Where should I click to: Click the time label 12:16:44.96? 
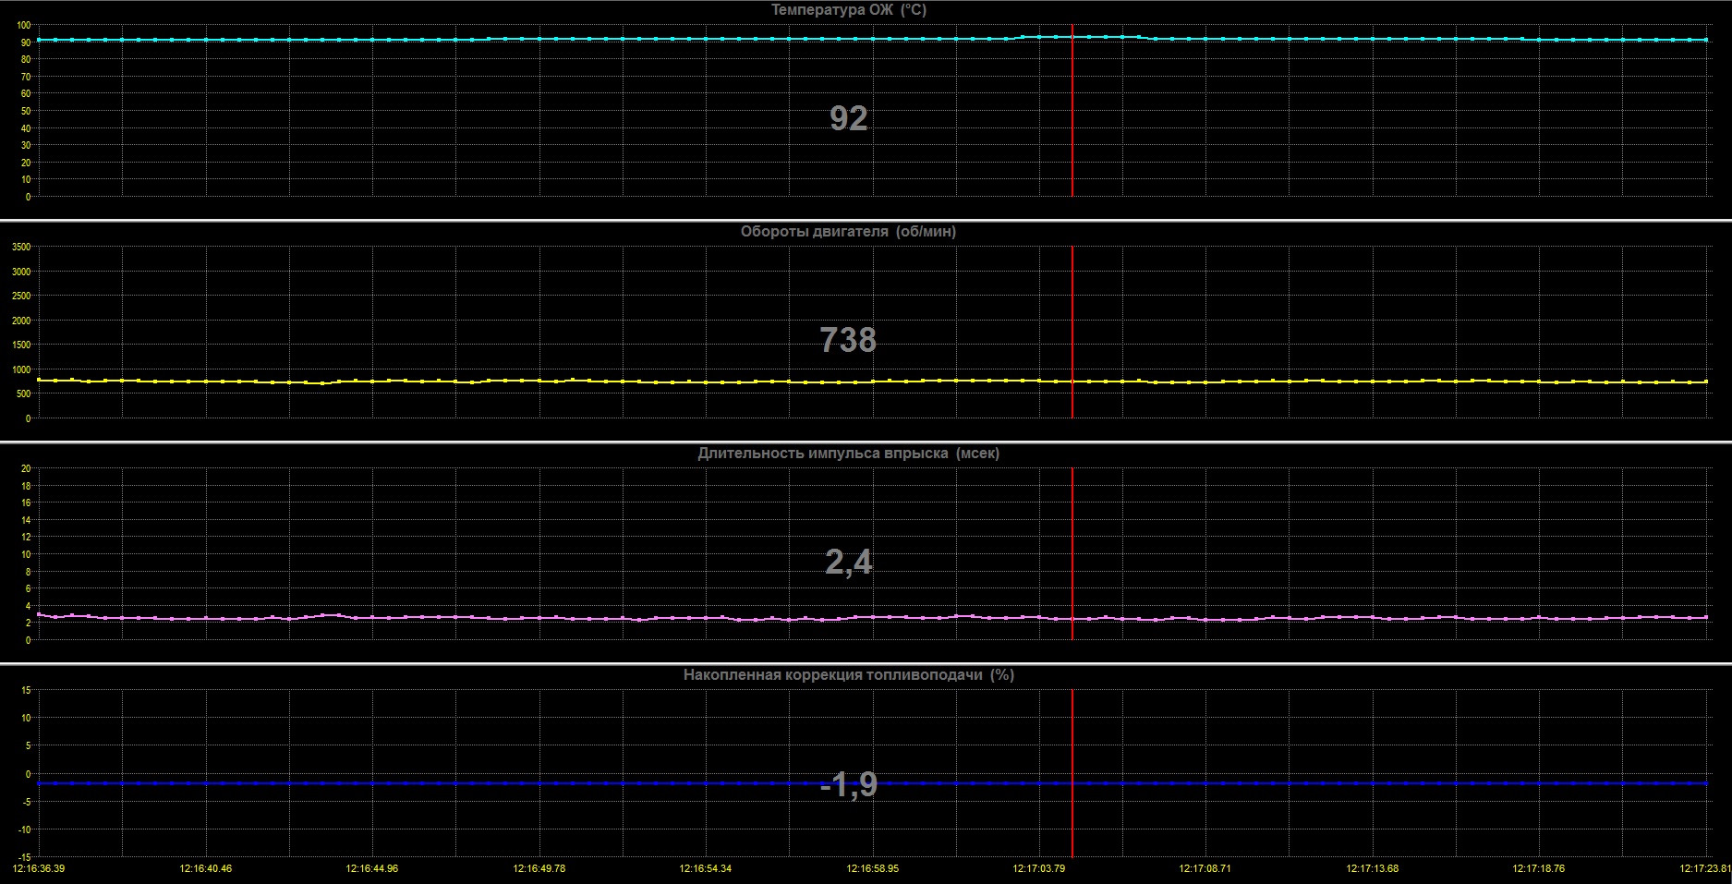tap(372, 869)
